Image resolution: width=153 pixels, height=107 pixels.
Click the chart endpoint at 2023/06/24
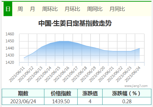(140, 48)
